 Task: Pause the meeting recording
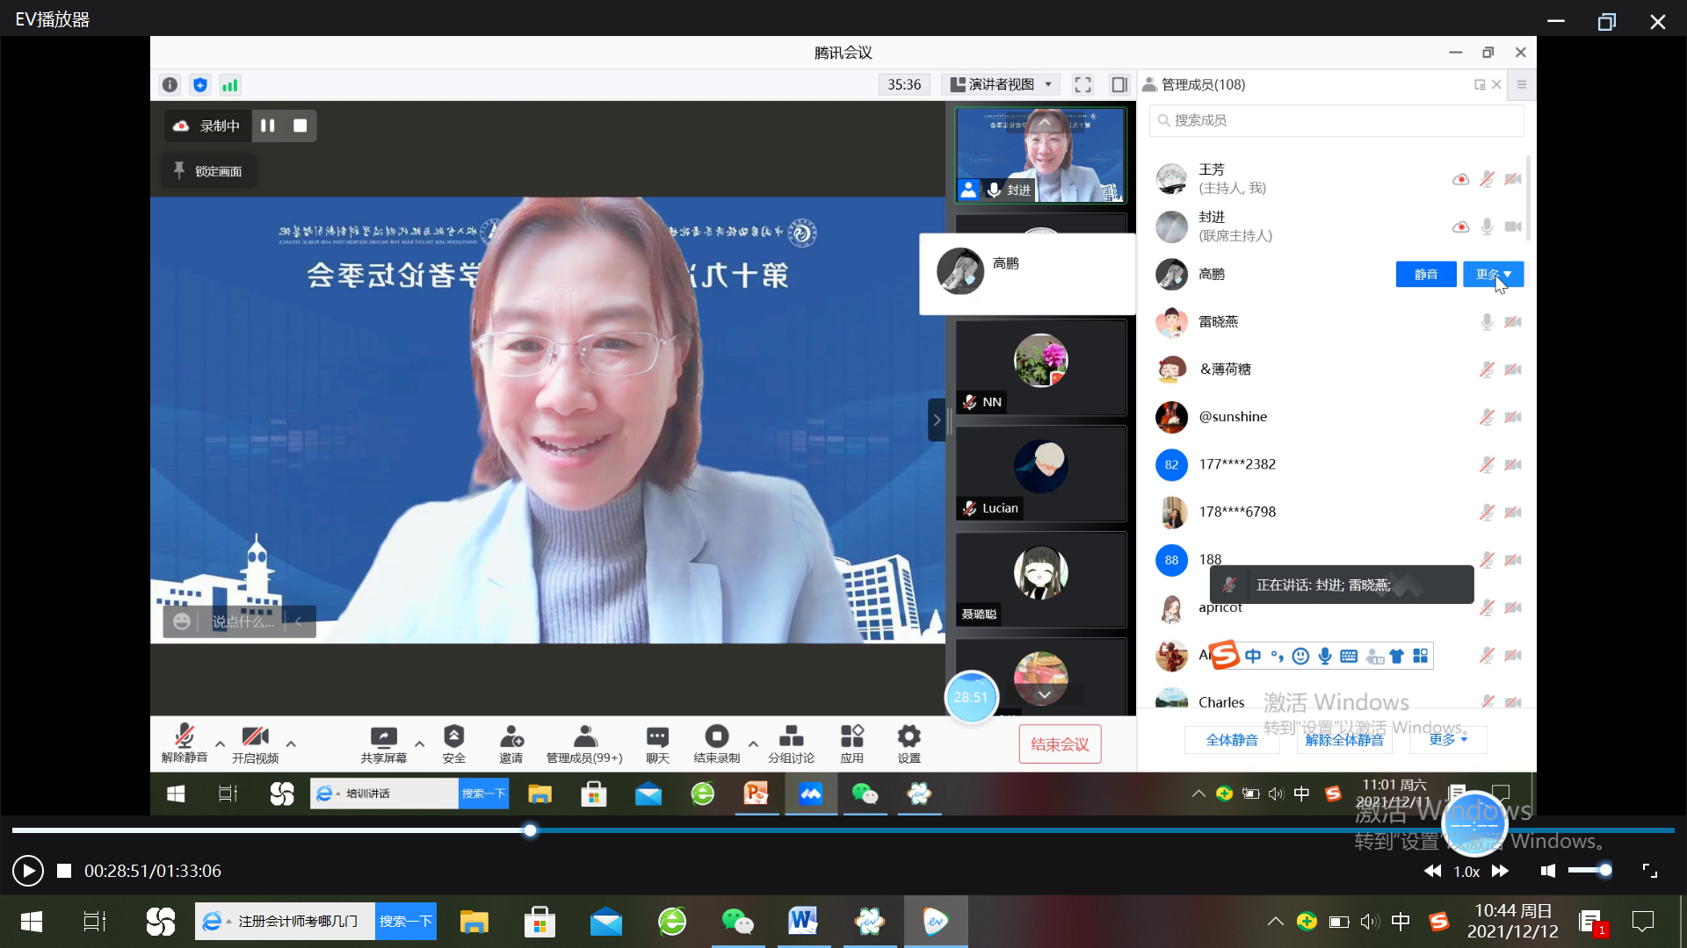(x=268, y=126)
